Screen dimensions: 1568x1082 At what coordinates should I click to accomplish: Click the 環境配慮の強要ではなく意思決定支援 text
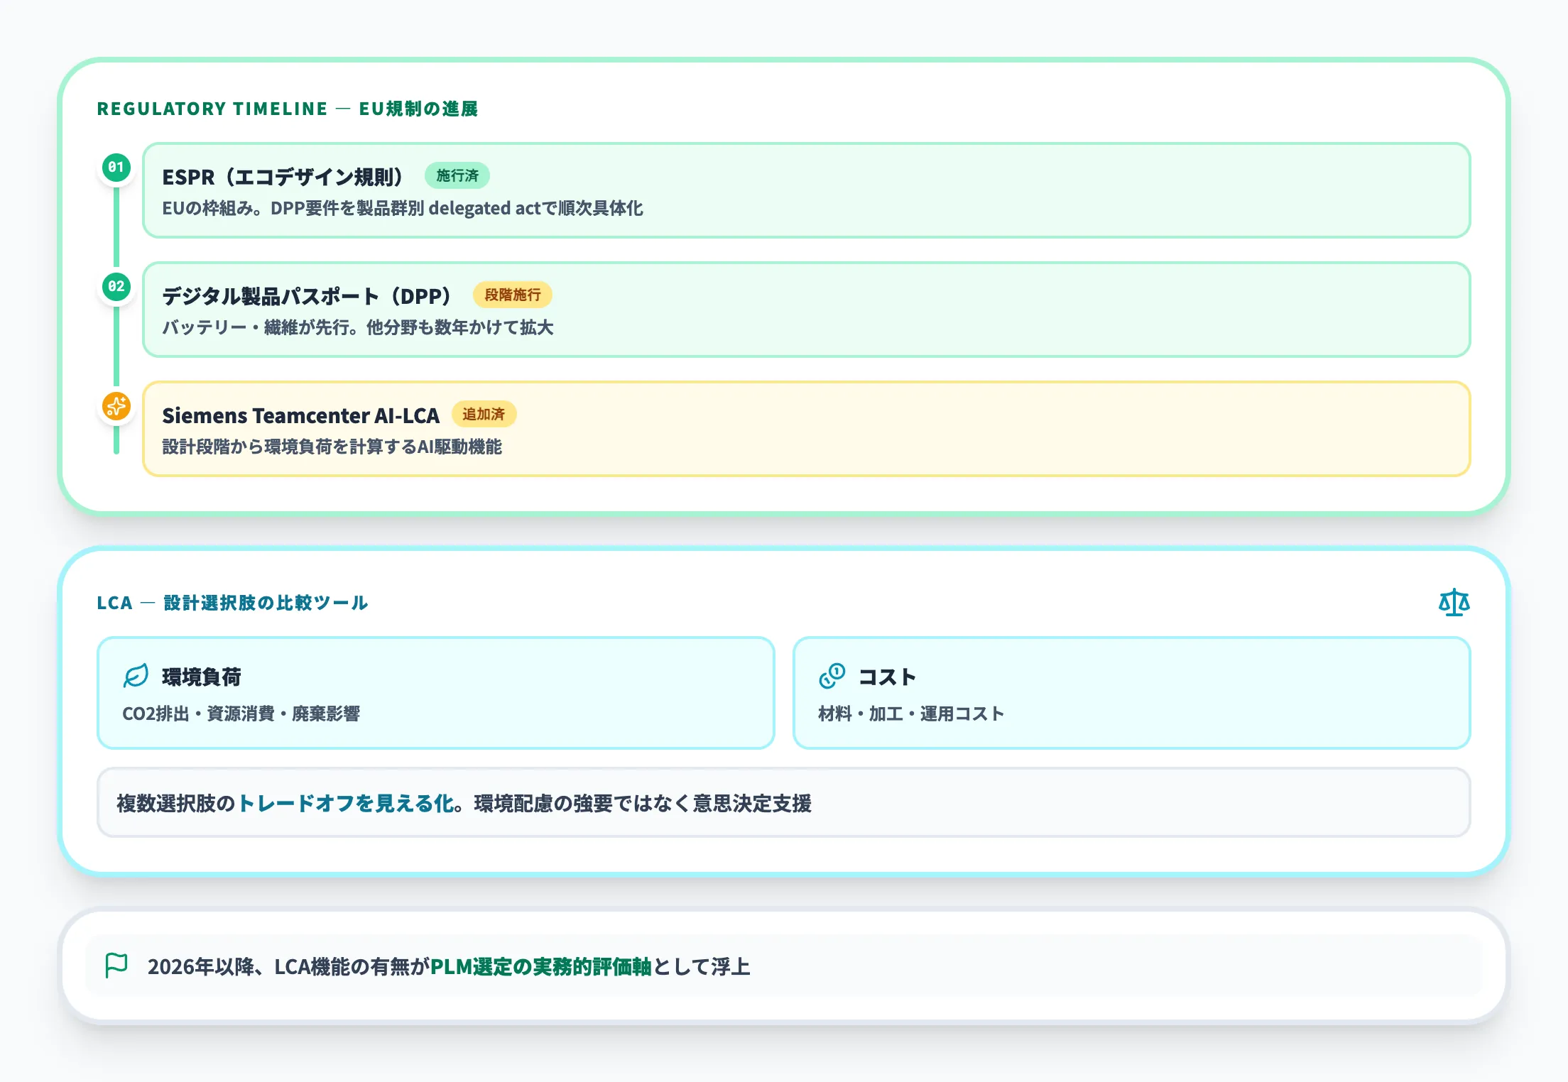pyautogui.click(x=643, y=803)
